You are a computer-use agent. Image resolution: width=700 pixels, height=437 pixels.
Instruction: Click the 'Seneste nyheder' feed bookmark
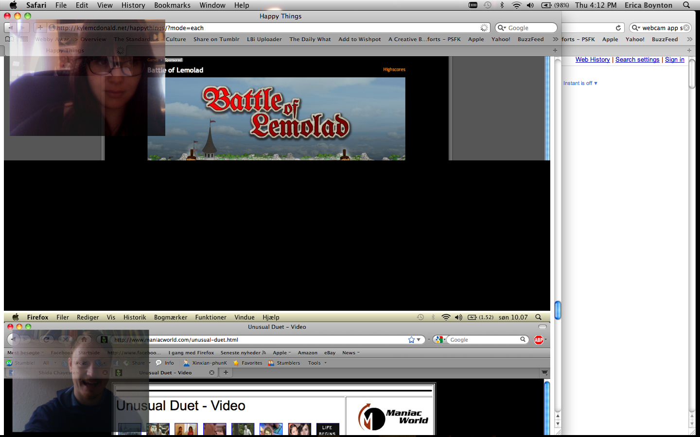point(243,353)
